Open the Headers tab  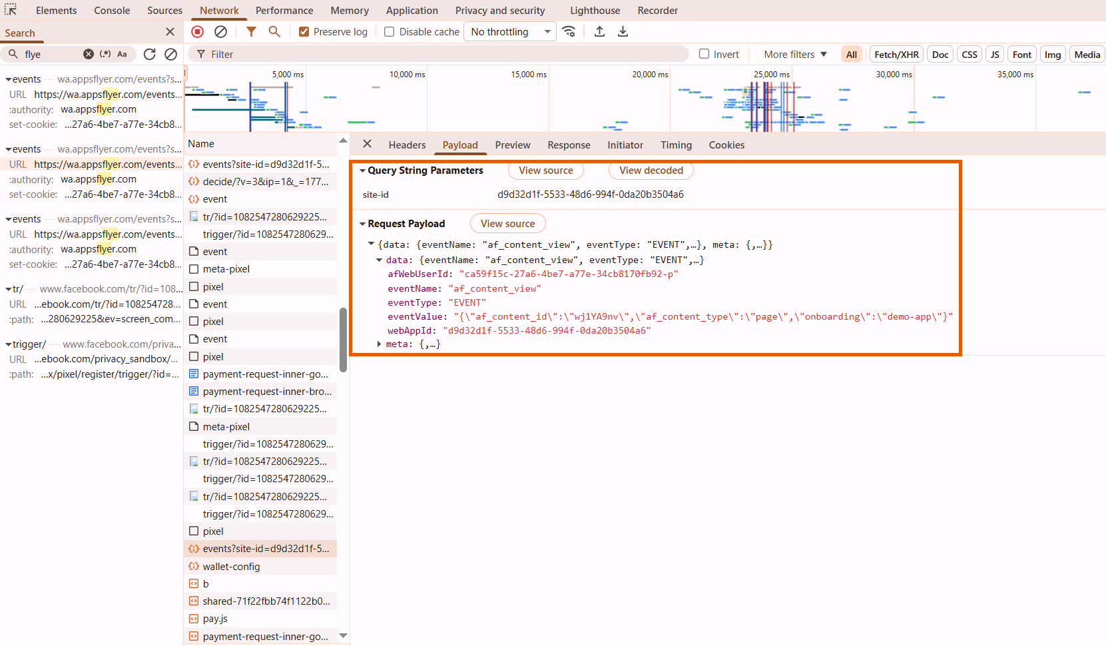click(x=407, y=145)
